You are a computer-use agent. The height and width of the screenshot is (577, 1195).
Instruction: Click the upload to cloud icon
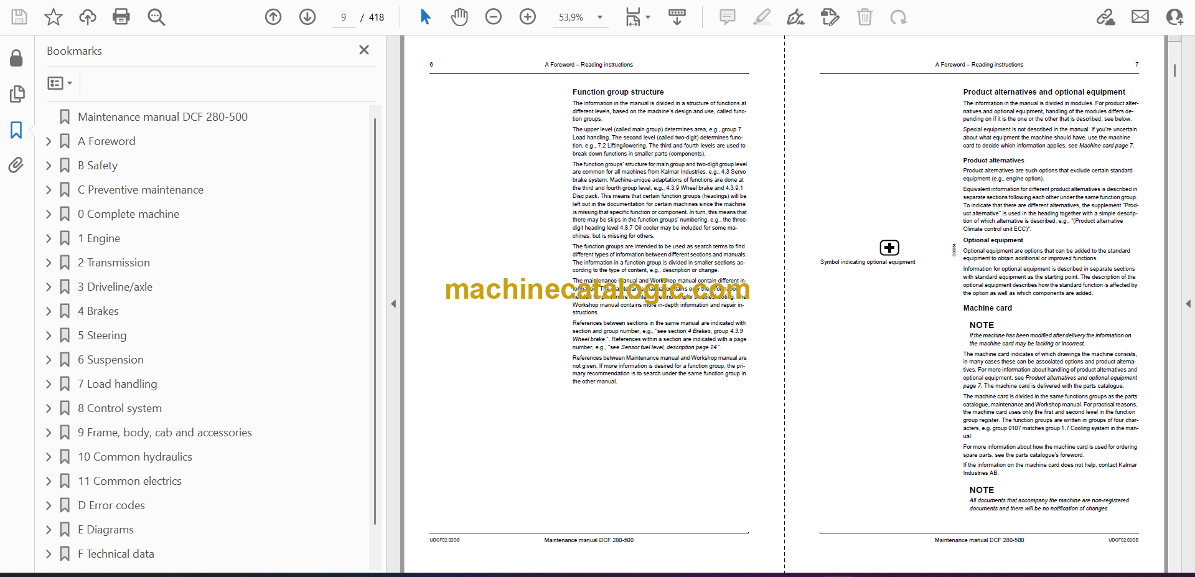point(88,17)
